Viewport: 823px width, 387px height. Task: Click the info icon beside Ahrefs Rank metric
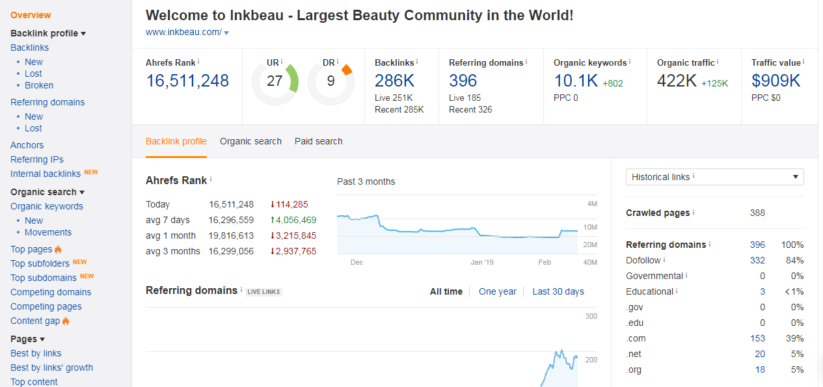[x=198, y=61]
